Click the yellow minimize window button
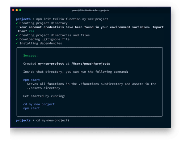 17,10
